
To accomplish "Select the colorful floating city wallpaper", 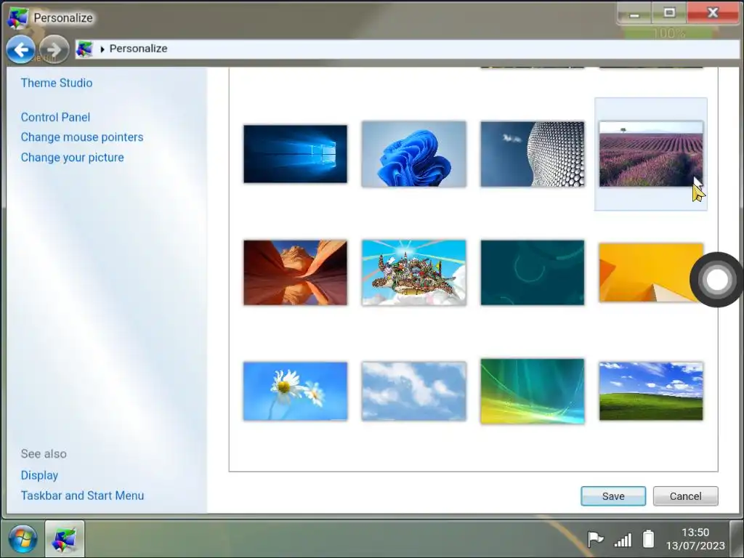I will [x=413, y=272].
